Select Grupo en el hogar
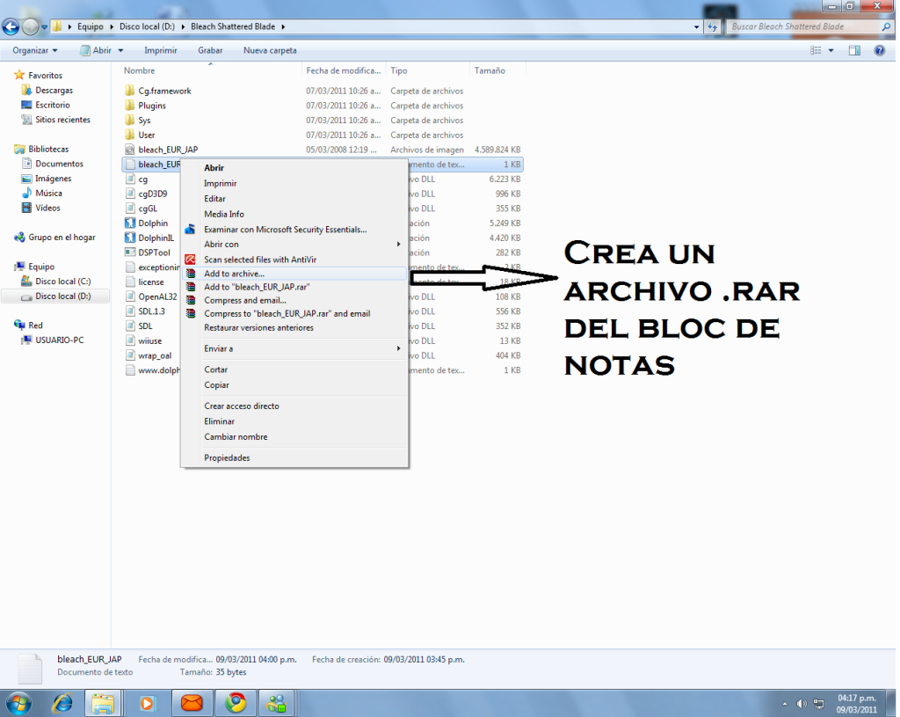The image size is (900, 717). (x=62, y=238)
